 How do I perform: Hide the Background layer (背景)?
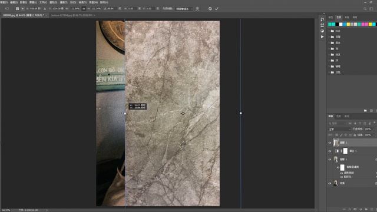330,183
